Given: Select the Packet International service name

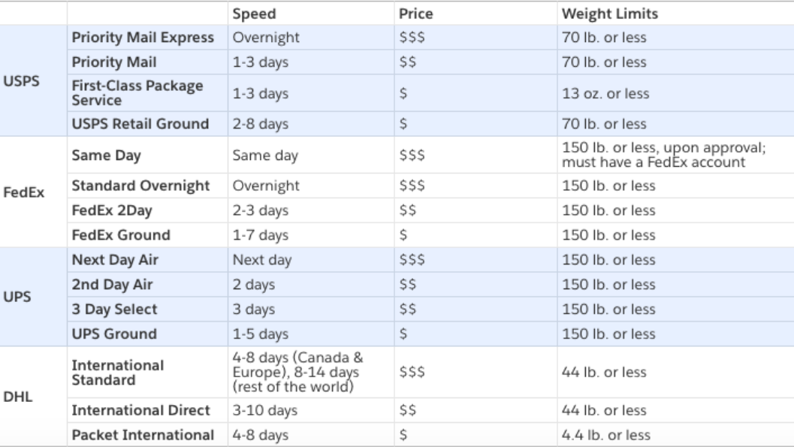Looking at the screenshot, I should coord(143,435).
